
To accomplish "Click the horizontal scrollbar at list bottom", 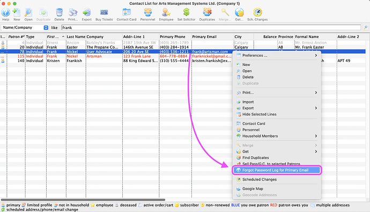I will point(83,200).
